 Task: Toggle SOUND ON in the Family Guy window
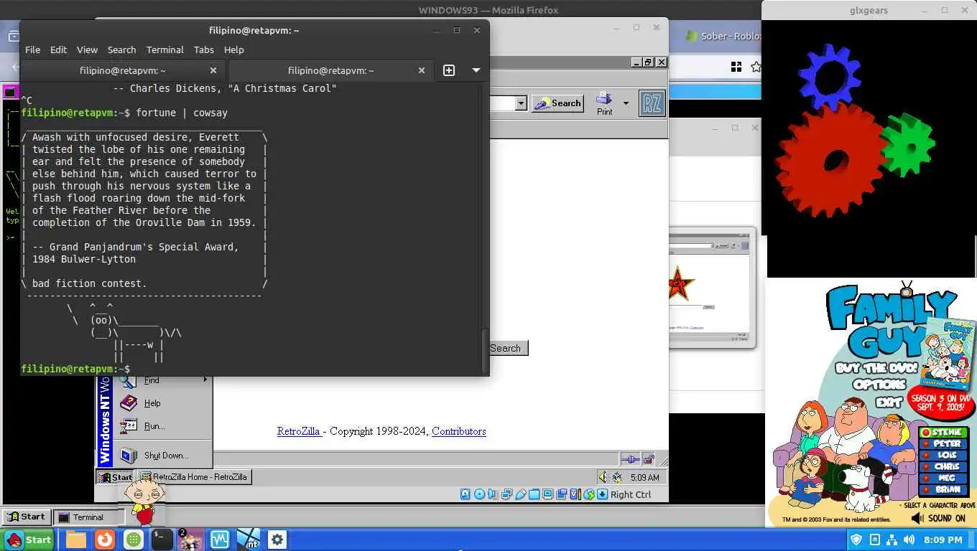(938, 518)
